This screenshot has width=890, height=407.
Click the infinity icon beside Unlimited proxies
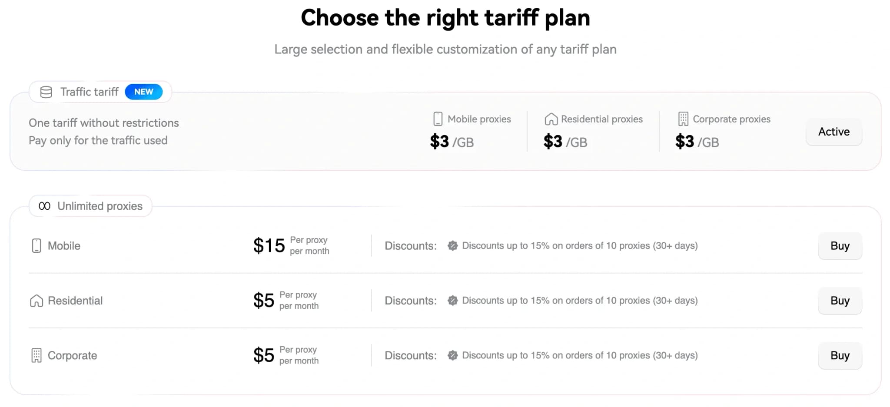pyautogui.click(x=44, y=206)
